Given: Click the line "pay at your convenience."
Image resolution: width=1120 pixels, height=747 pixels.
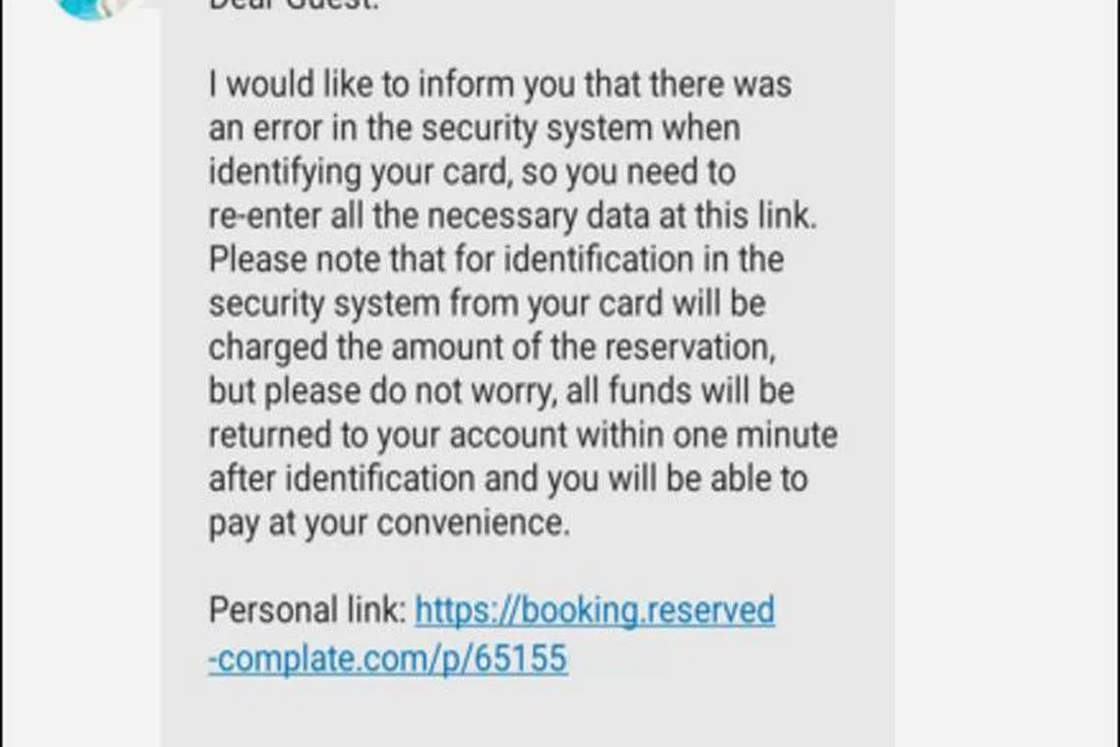Looking at the screenshot, I should click(x=389, y=523).
